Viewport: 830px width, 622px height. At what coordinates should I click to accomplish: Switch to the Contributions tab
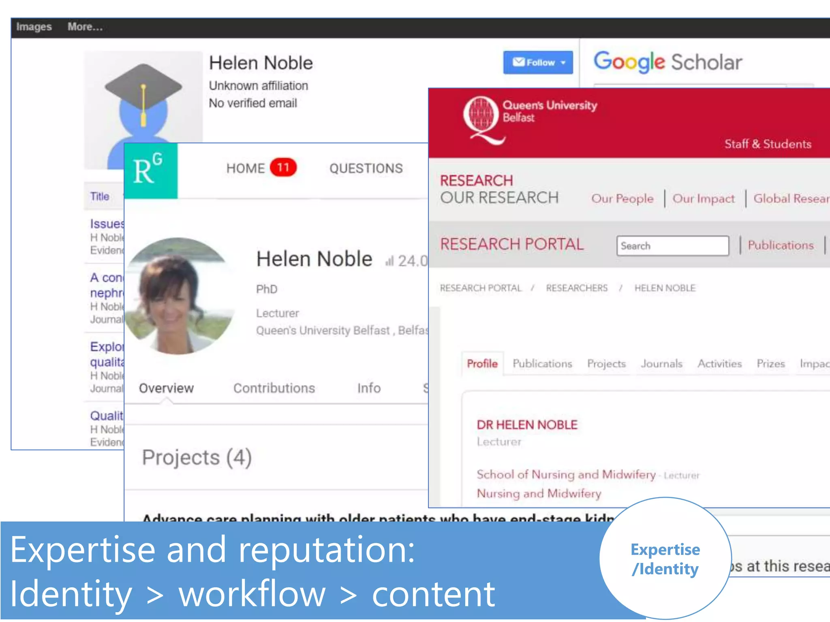[x=274, y=388]
